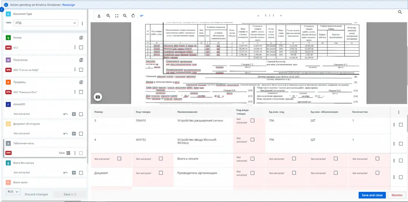Select the Документ row checkbox

point(401,177)
